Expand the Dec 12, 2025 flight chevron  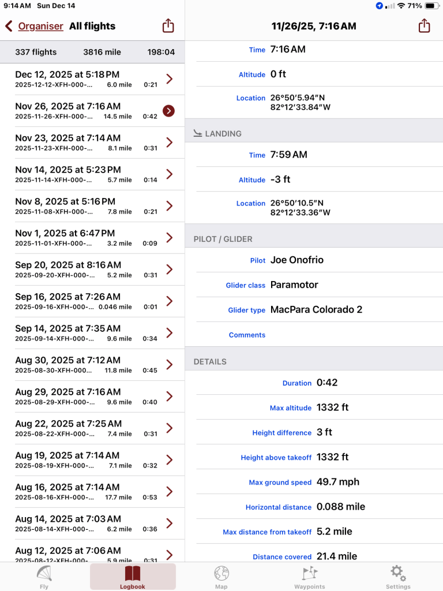click(x=169, y=79)
